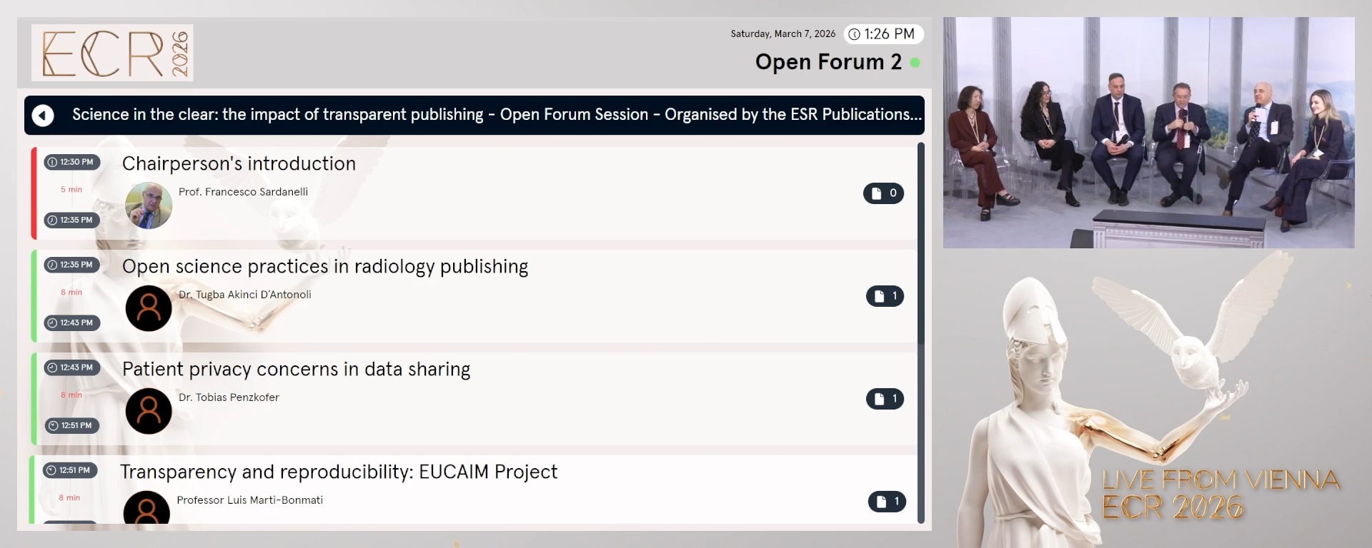This screenshot has width=1372, height=548.
Task: Open documents badge for Chairperson's introduction
Action: click(x=883, y=193)
